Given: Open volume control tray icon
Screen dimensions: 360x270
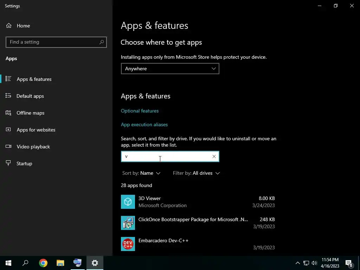Looking at the screenshot, I should coord(314,263).
